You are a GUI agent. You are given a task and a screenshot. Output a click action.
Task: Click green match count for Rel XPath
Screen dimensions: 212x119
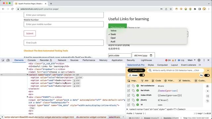pyautogui.click(x=138, y=91)
